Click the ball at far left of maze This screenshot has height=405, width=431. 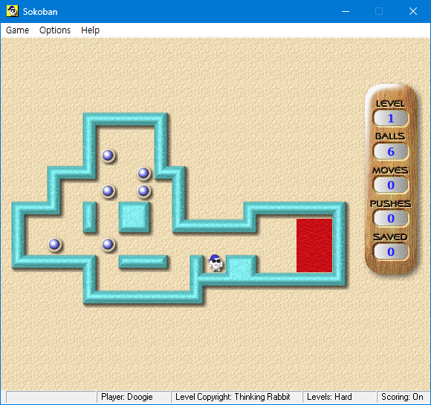coord(54,244)
